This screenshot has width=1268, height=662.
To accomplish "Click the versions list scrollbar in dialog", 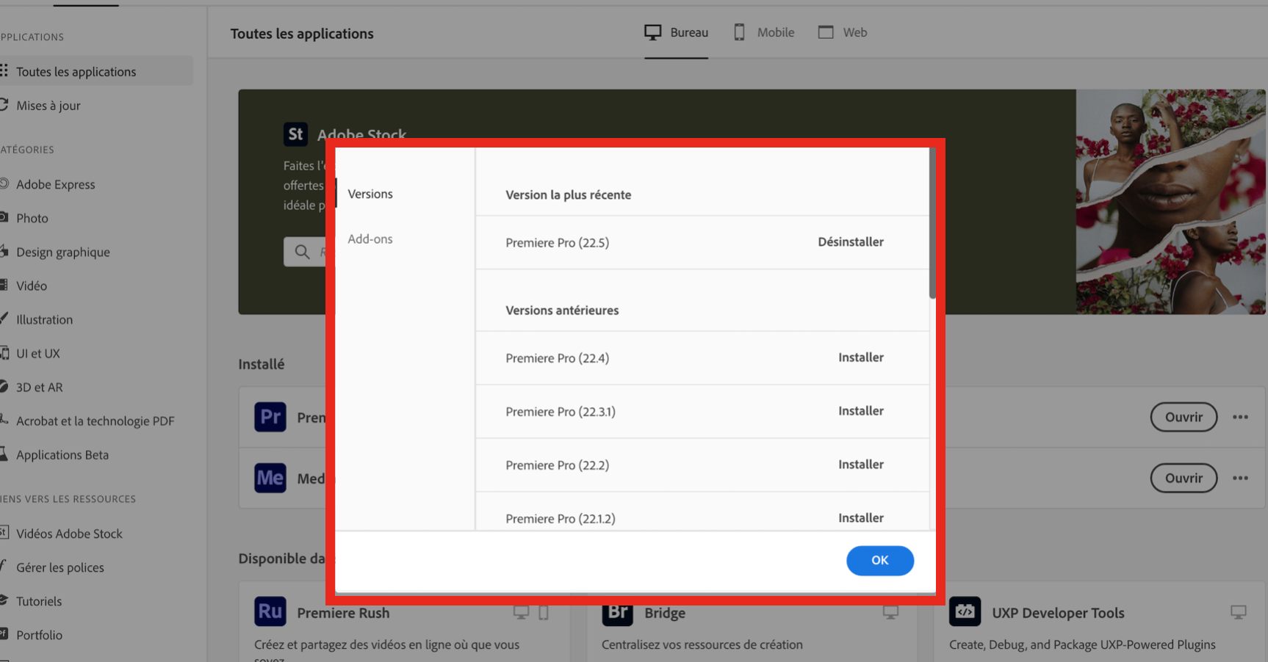I will click(932, 224).
